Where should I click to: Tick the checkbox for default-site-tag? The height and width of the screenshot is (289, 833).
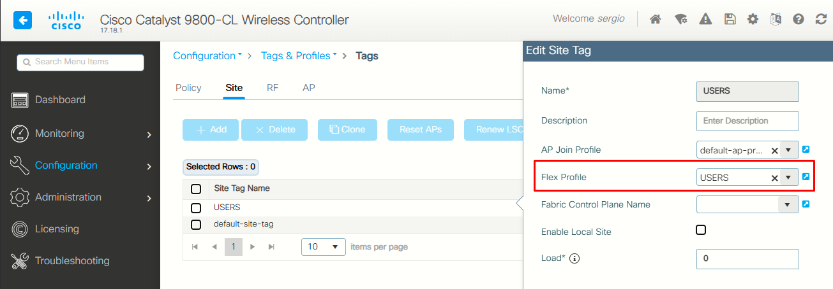coord(196,225)
